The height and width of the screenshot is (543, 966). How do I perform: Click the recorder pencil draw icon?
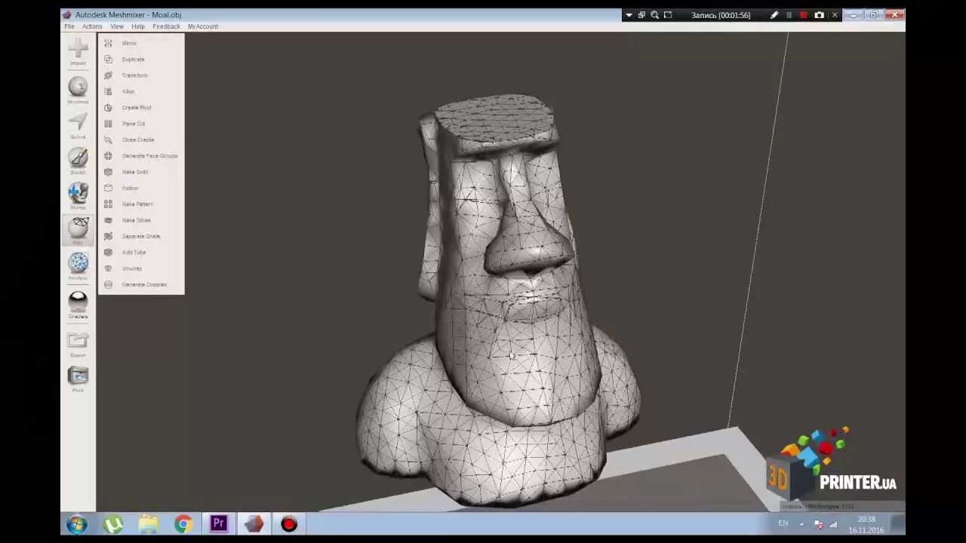pos(774,15)
